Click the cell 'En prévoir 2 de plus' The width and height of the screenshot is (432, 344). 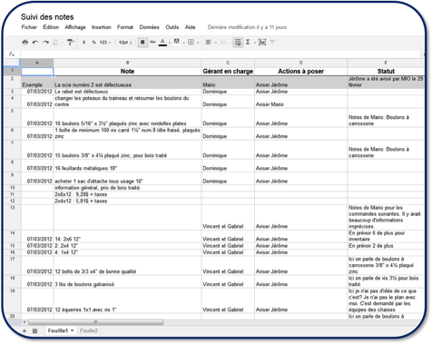click(386, 246)
